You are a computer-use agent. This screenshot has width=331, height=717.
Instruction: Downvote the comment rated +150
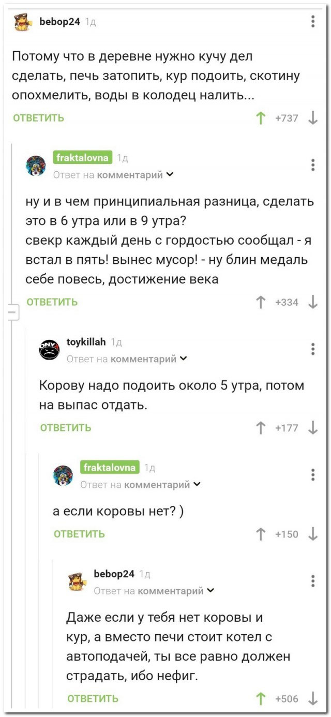(x=312, y=534)
